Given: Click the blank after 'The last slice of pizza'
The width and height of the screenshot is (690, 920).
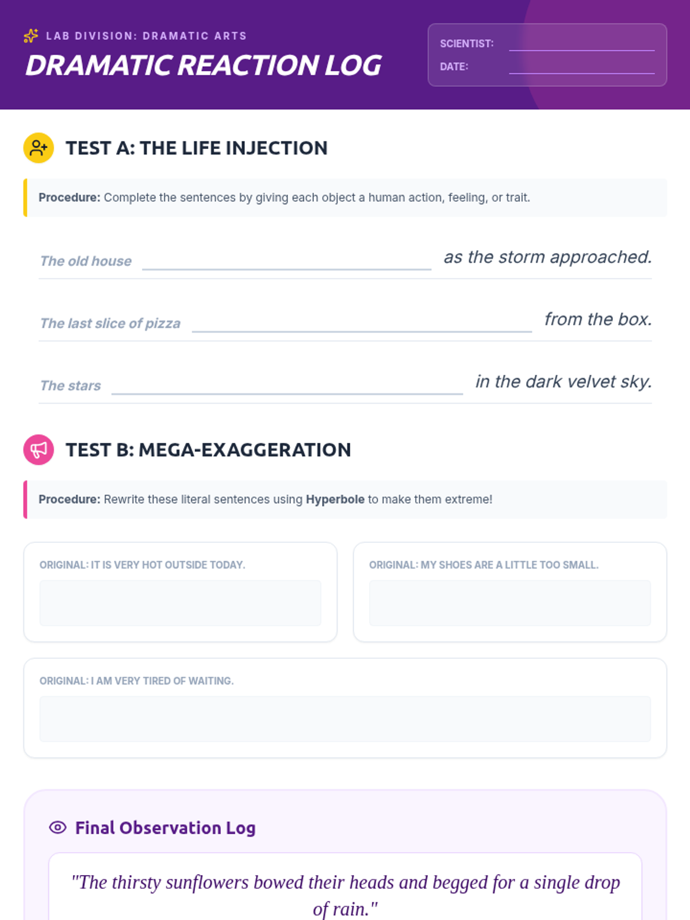Looking at the screenshot, I should 362,321.
